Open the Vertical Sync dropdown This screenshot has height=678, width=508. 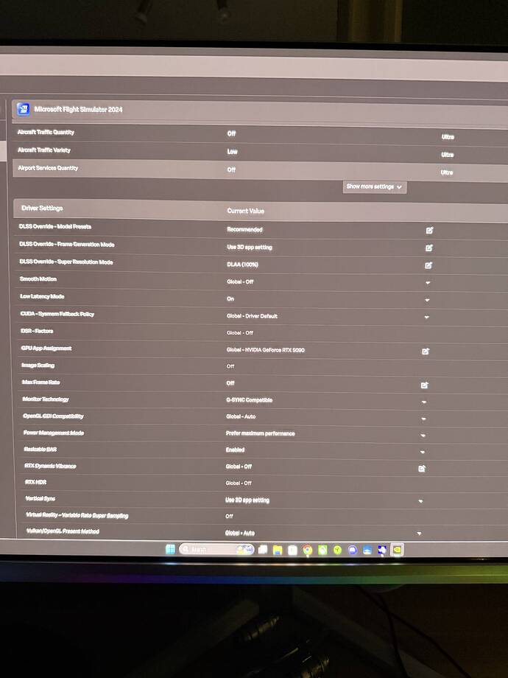coord(420,501)
